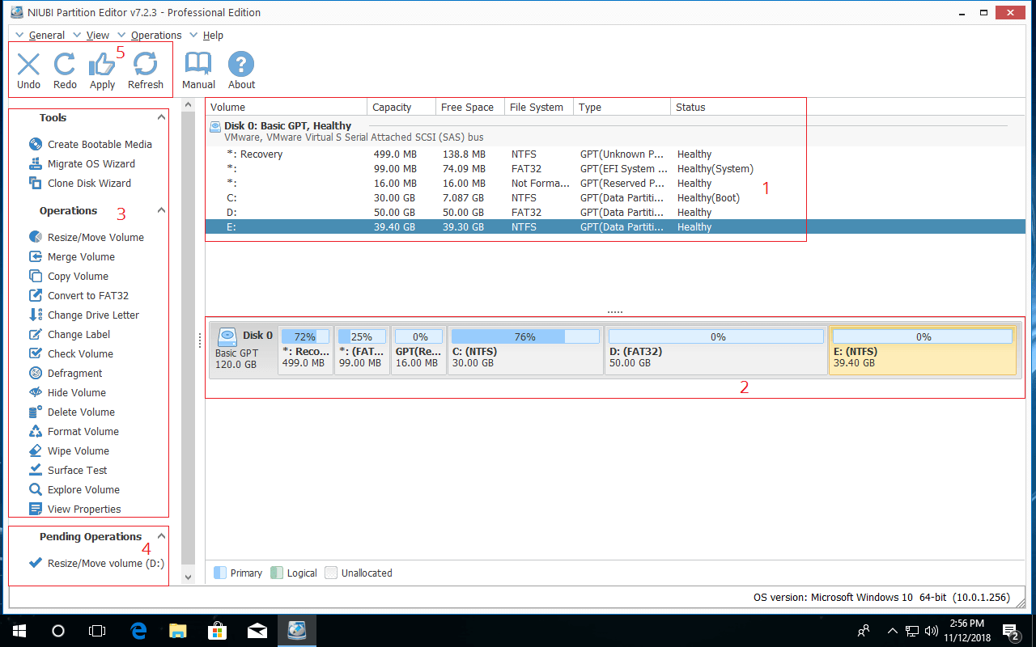The height and width of the screenshot is (647, 1036).
Task: Click the Surface Test icon
Action: pos(35,470)
